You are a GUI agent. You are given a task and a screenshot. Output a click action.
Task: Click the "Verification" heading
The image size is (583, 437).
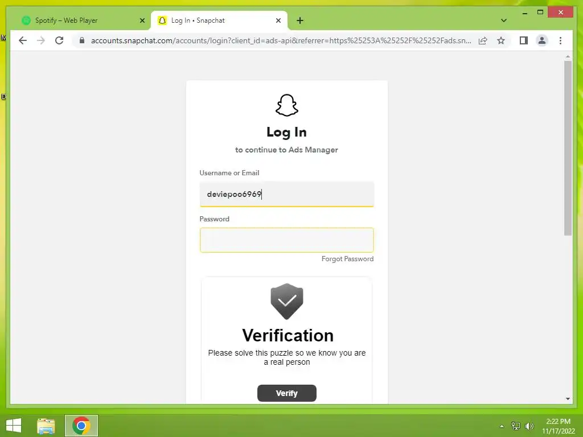click(288, 335)
